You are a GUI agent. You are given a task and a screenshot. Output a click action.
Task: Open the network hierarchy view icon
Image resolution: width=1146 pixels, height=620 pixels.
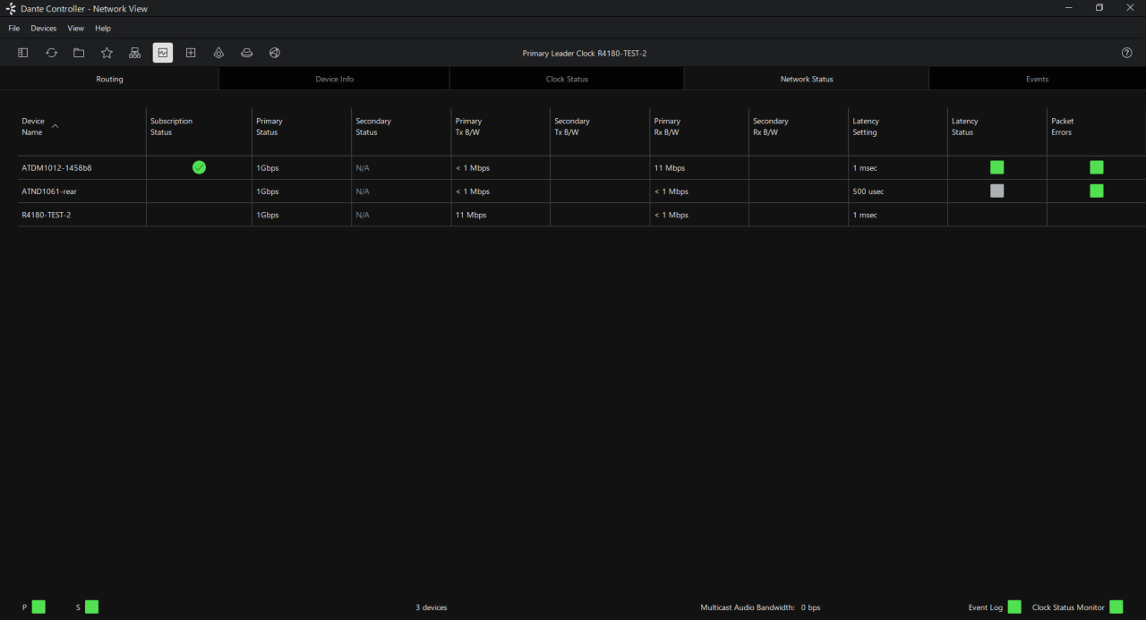coord(134,53)
